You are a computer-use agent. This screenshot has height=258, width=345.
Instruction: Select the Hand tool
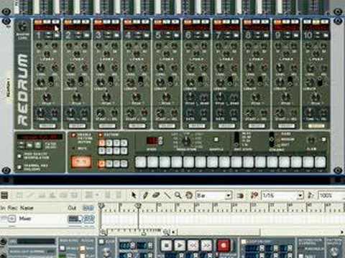[x=189, y=195]
